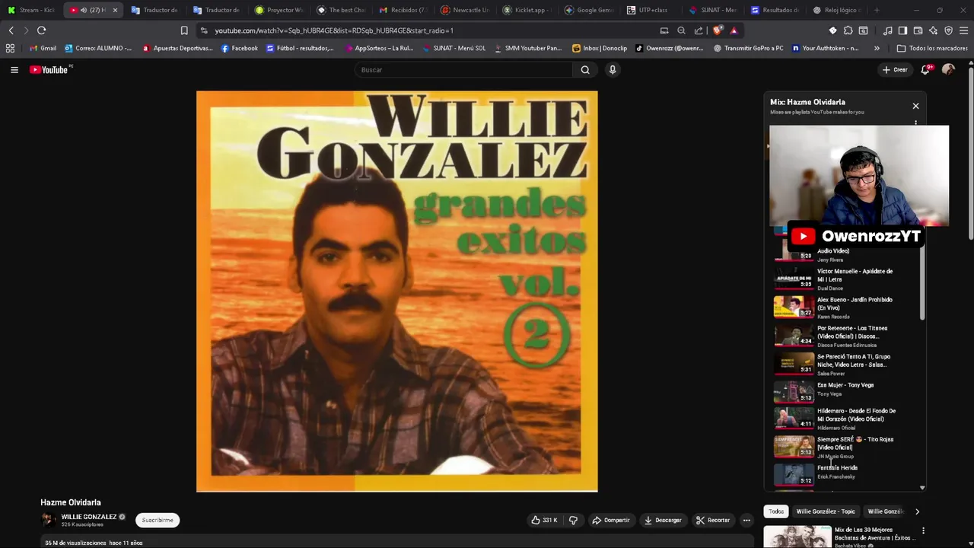This screenshot has width=974, height=548.
Task: Open the browser main hamburger menu
Action: 963,30
